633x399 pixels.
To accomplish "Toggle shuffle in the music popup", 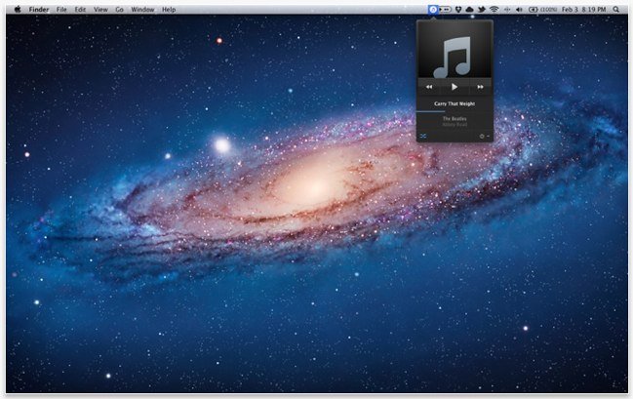I will (x=423, y=136).
